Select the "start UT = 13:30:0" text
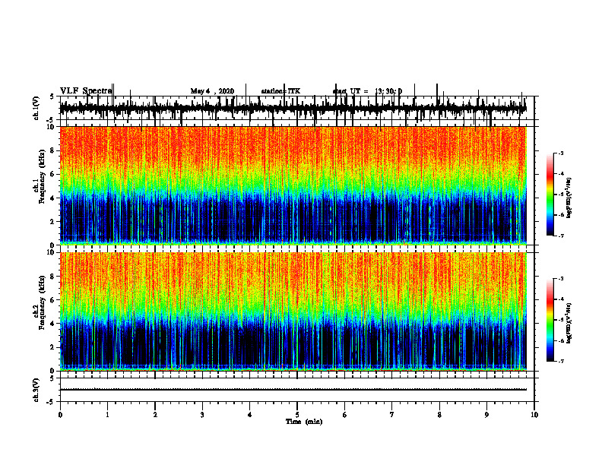Screen dimensions: 602x465 367,91
